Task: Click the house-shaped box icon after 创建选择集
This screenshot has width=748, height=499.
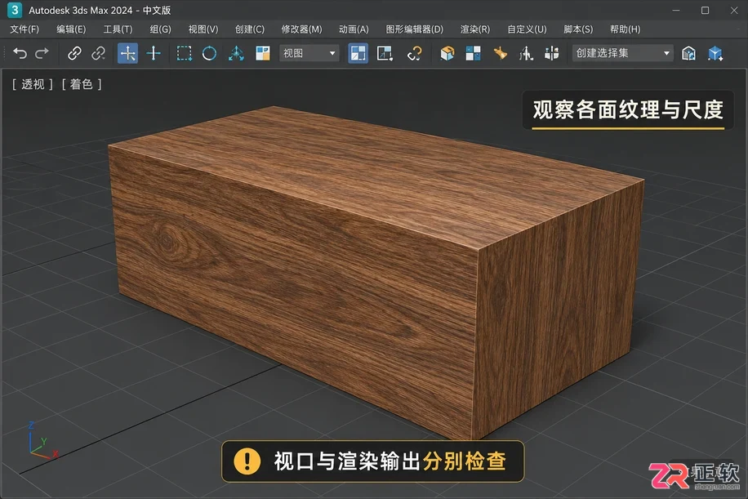Action: pyautogui.click(x=688, y=53)
